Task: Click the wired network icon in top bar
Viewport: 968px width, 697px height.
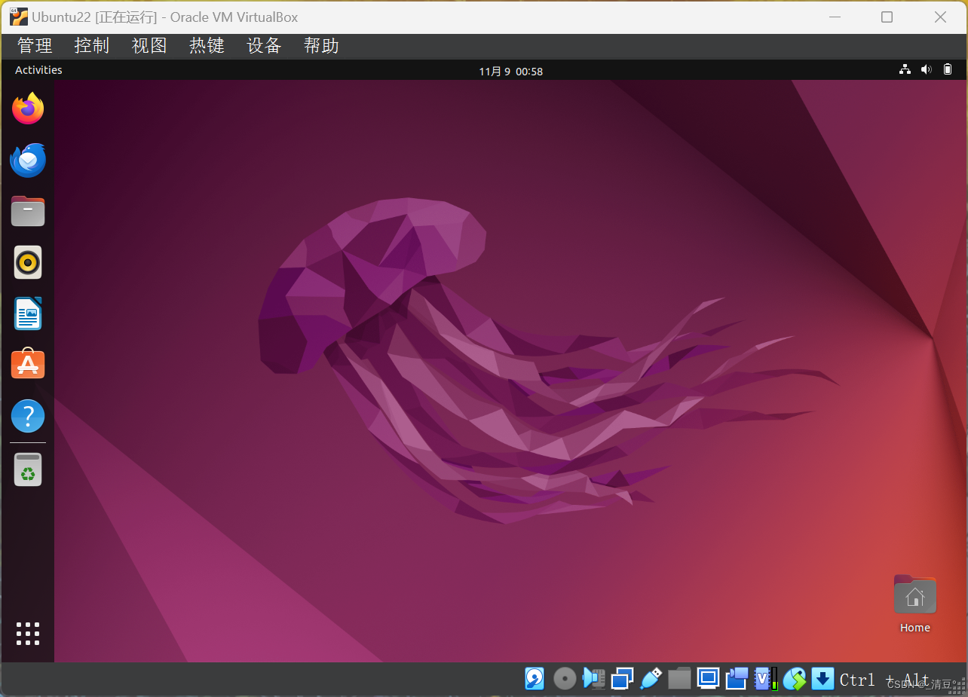Action: 905,69
